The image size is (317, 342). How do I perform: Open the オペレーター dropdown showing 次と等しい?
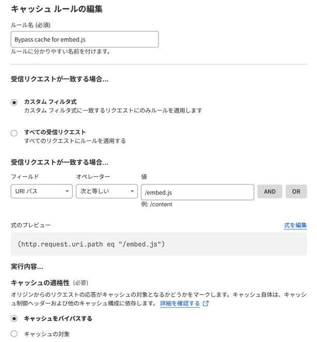click(106, 192)
